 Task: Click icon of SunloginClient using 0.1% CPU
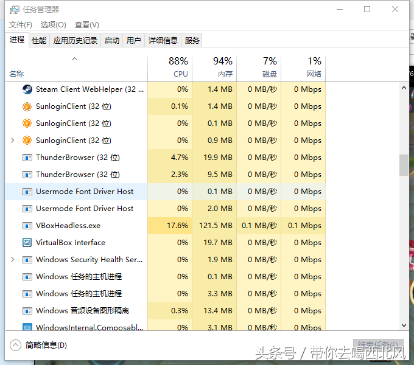(x=27, y=106)
